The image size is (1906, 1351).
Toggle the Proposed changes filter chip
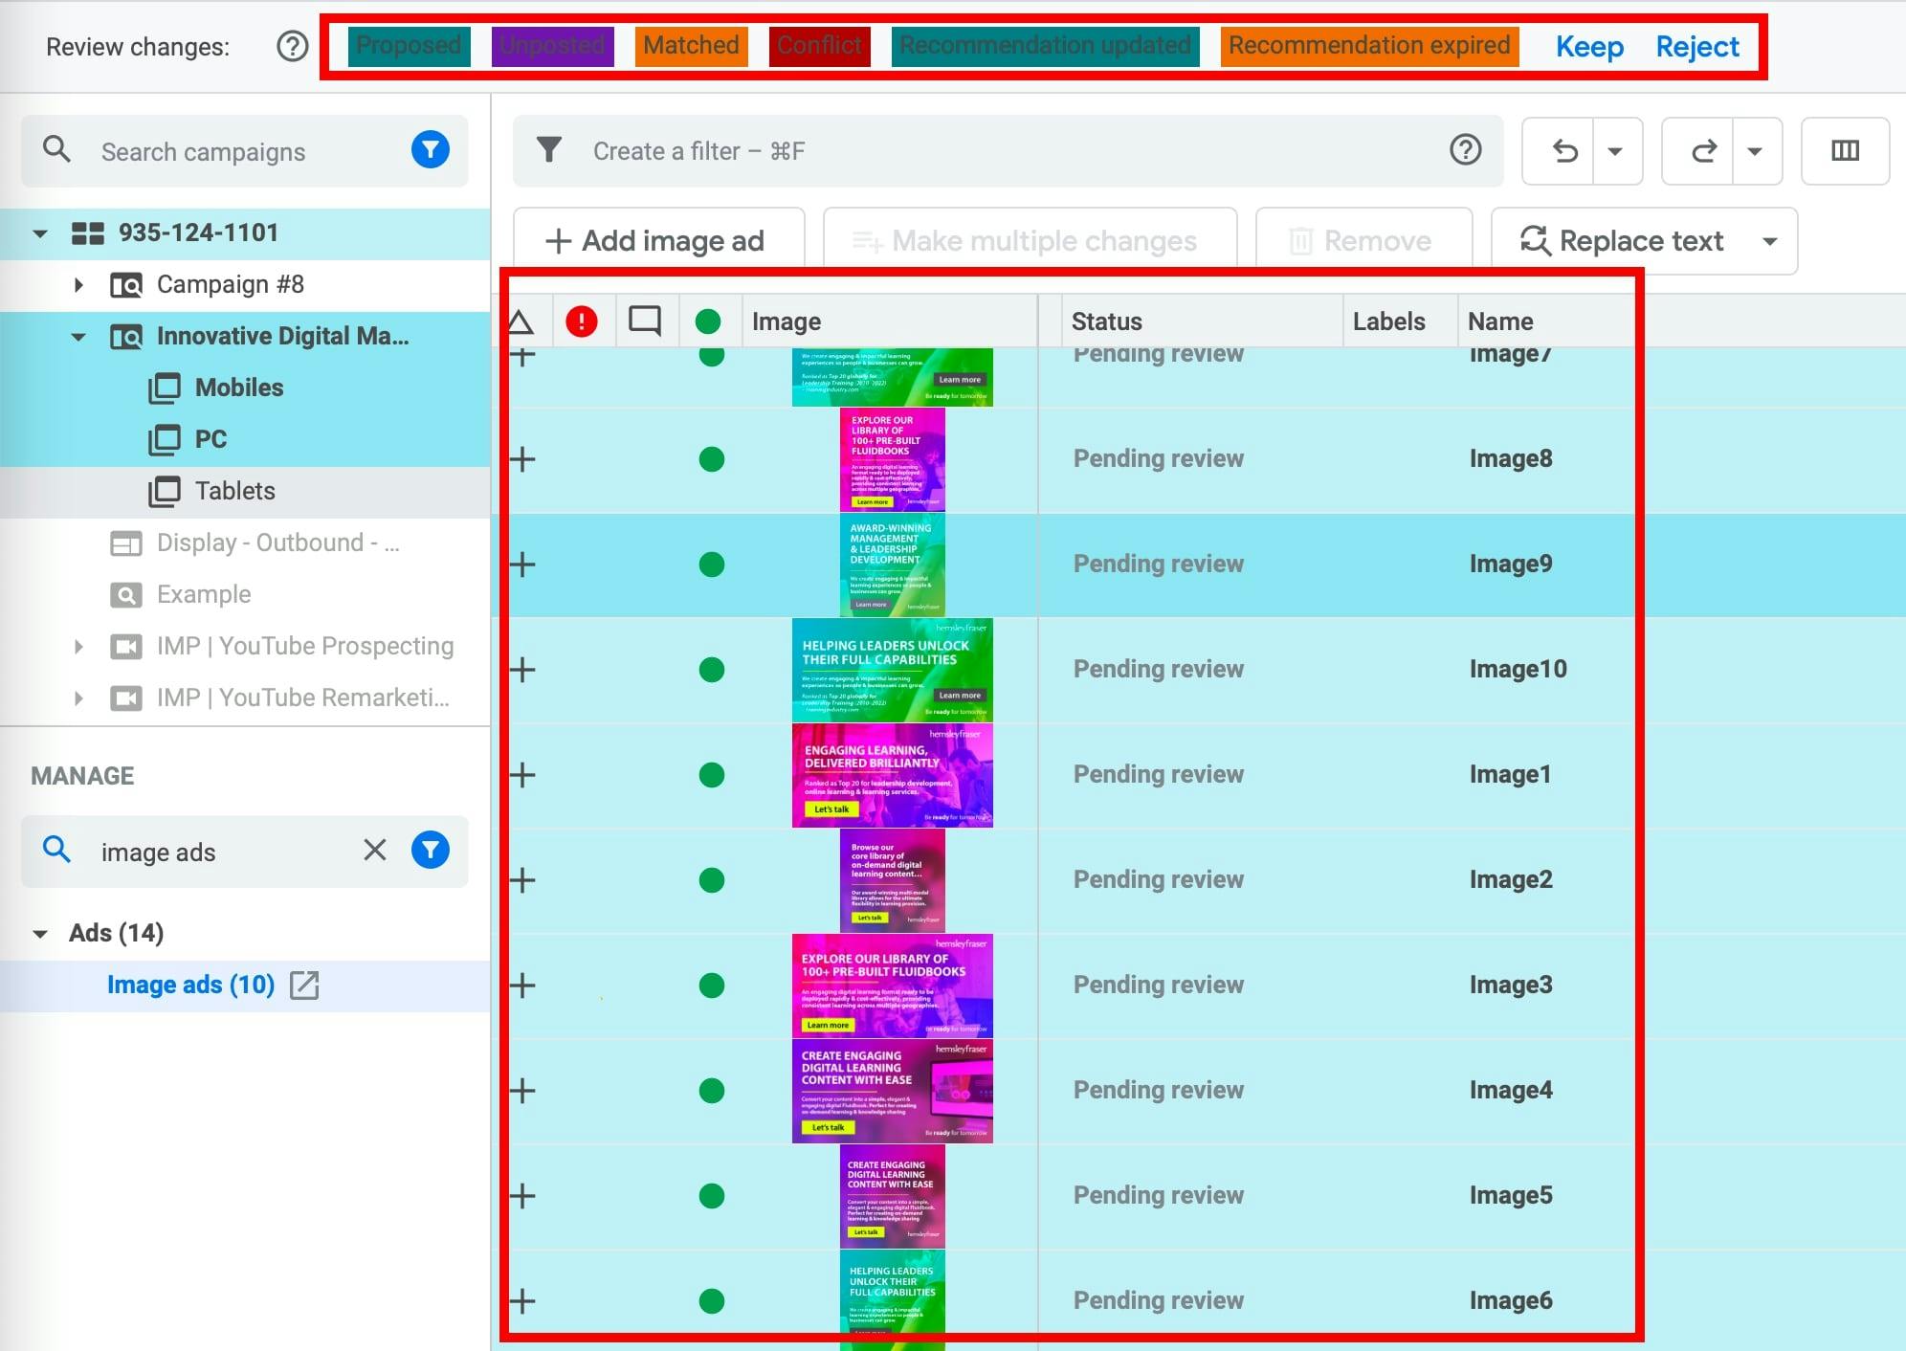tap(409, 45)
